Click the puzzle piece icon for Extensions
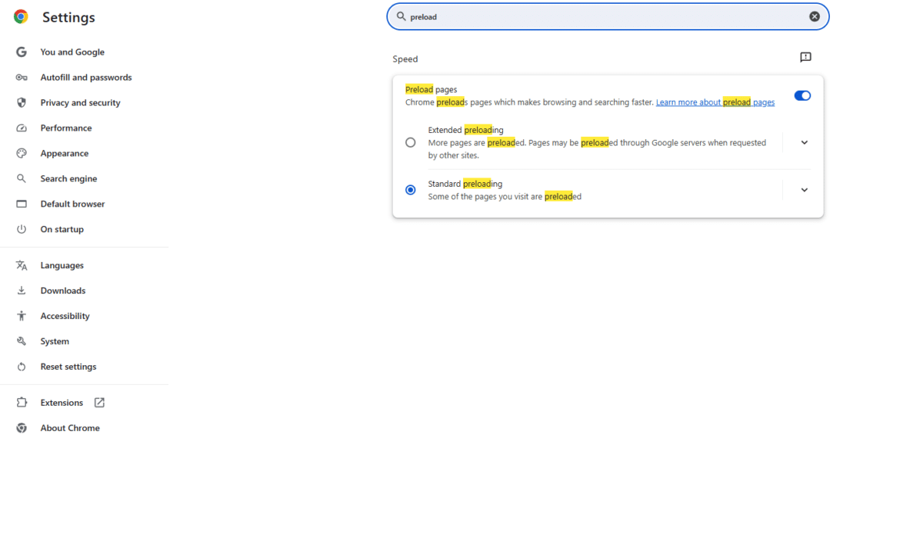 click(x=22, y=403)
